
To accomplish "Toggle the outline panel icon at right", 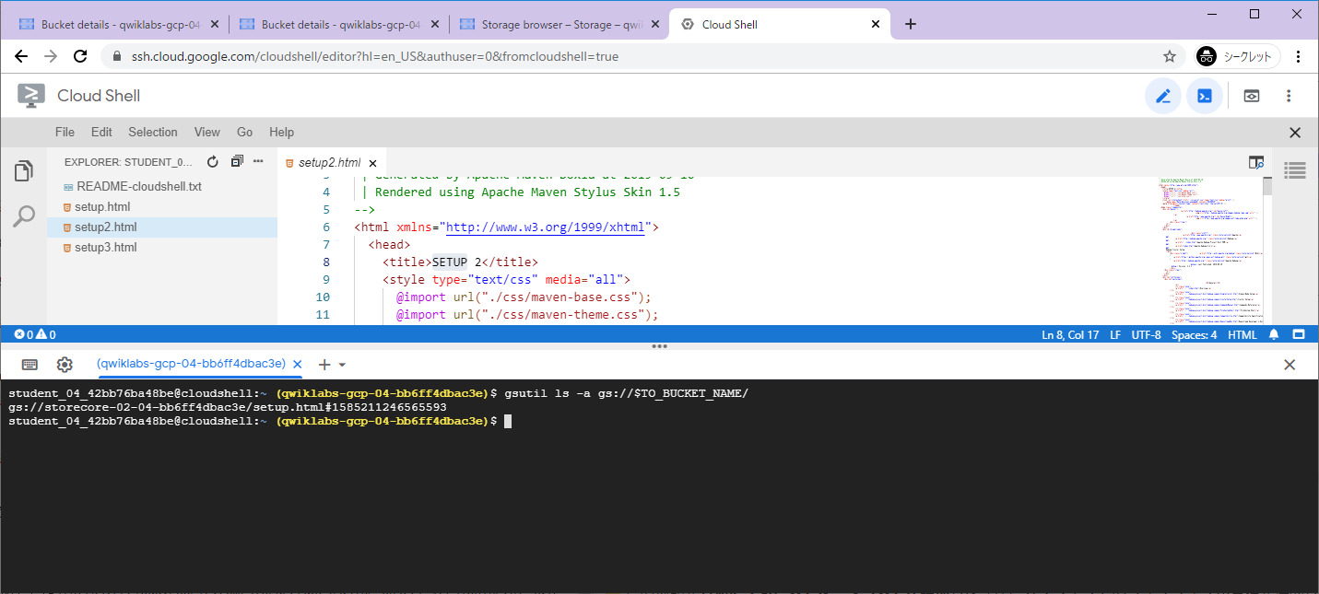I will (1295, 170).
